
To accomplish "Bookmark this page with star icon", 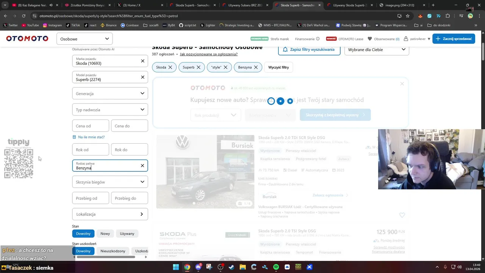I will (408, 16).
